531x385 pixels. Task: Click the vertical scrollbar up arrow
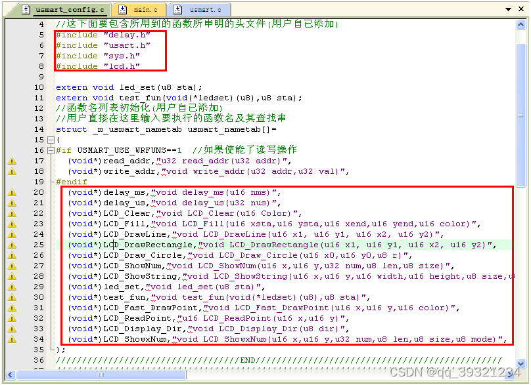pyautogui.click(x=521, y=25)
